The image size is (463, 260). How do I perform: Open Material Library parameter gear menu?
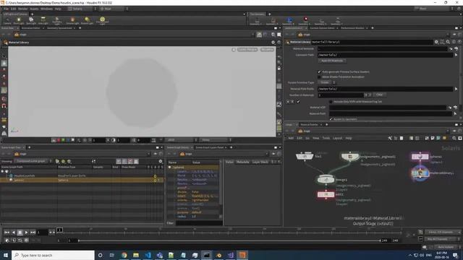(436, 42)
